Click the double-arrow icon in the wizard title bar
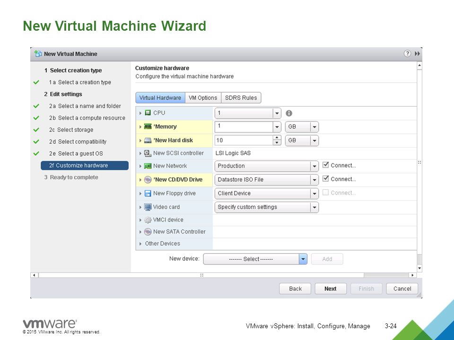The width and height of the screenshot is (454, 340). tap(417, 54)
